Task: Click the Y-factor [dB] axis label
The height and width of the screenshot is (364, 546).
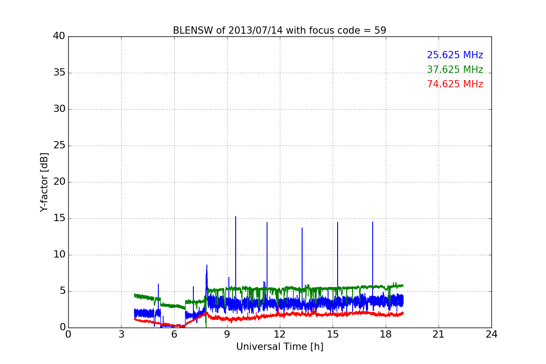Action: [44, 182]
